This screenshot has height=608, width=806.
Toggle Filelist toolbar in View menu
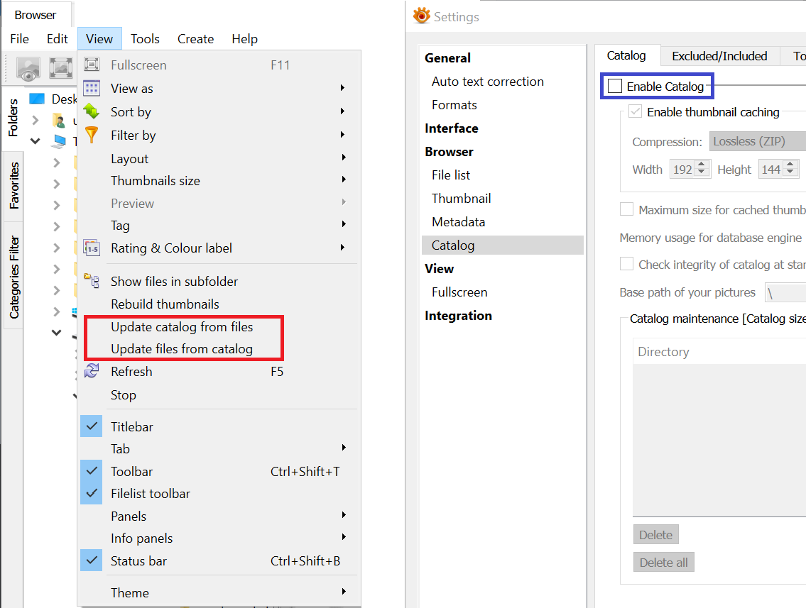coord(92,493)
